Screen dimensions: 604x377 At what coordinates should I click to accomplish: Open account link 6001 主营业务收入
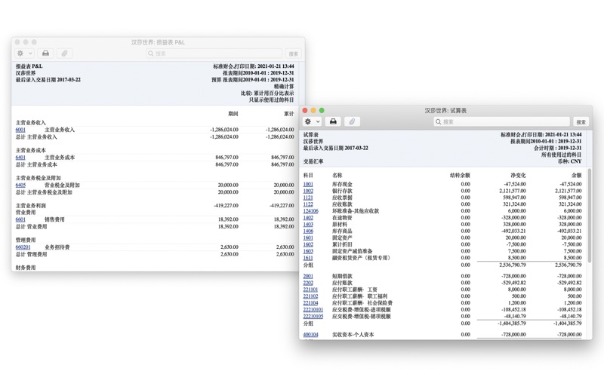pyautogui.click(x=20, y=130)
